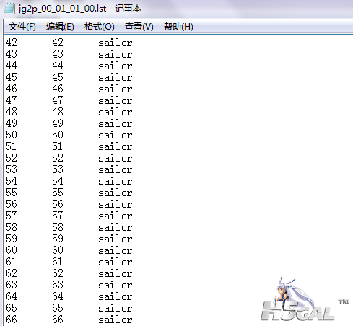Open the 帮助(H) menu
353x326 pixels.
178,27
